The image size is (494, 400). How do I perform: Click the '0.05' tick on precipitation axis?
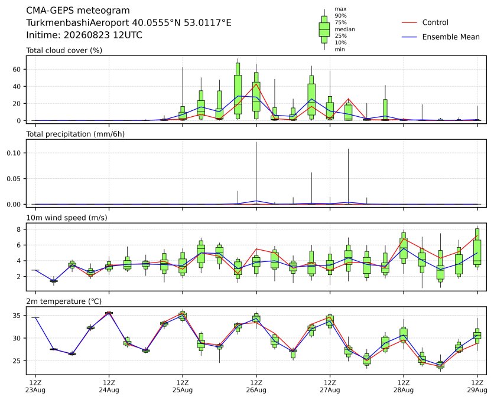coord(14,179)
